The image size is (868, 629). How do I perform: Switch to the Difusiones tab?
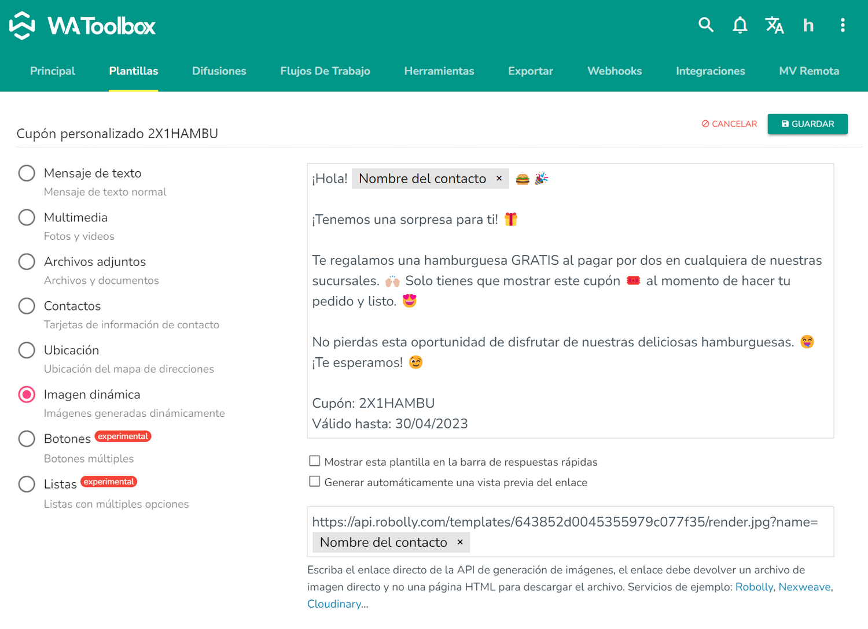pos(219,71)
